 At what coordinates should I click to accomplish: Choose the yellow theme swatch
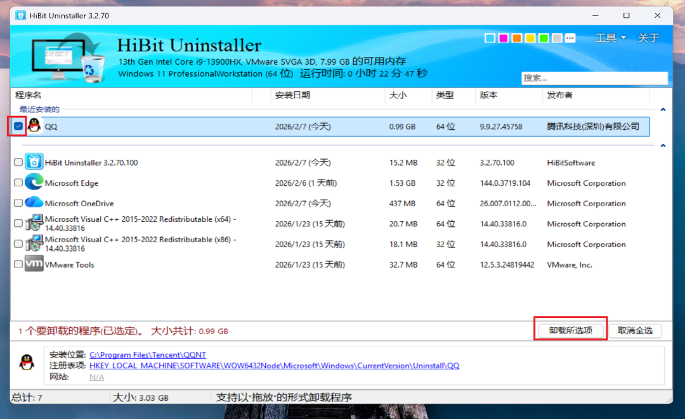[x=530, y=38]
